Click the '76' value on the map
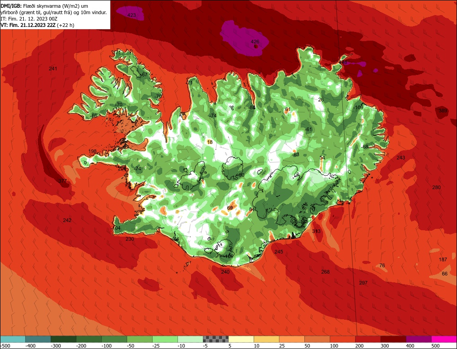 pos(382,265)
